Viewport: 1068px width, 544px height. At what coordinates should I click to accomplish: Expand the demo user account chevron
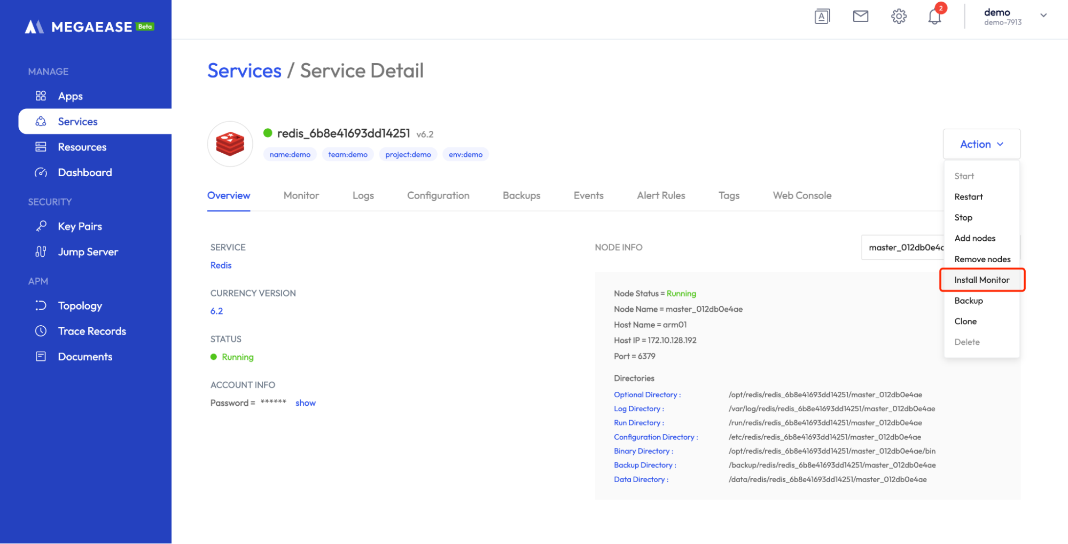tap(1043, 15)
